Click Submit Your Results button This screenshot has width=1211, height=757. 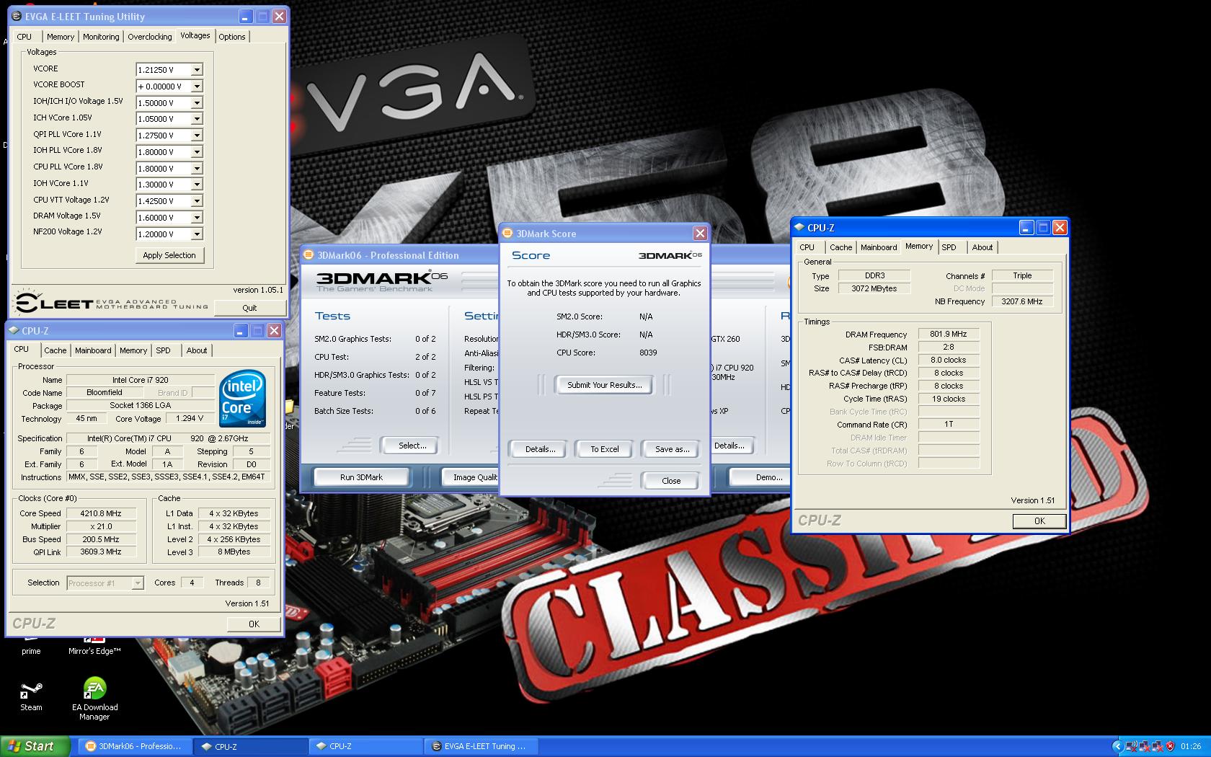604,385
